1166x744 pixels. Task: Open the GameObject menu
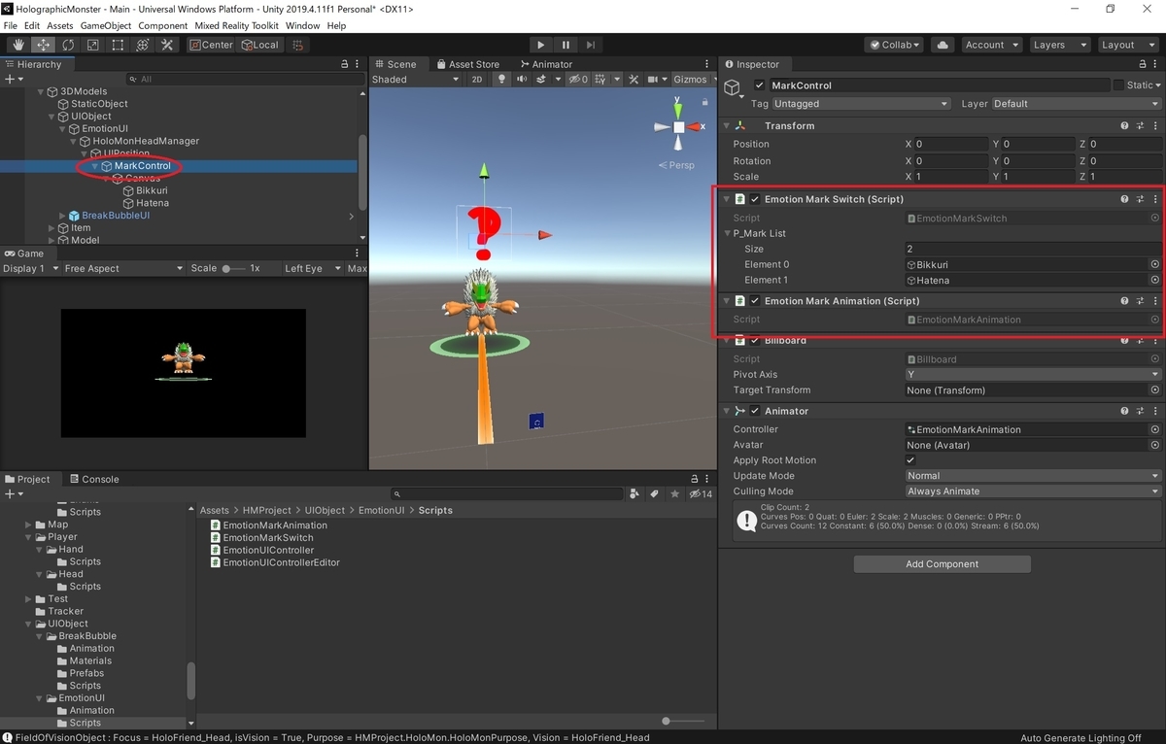105,25
